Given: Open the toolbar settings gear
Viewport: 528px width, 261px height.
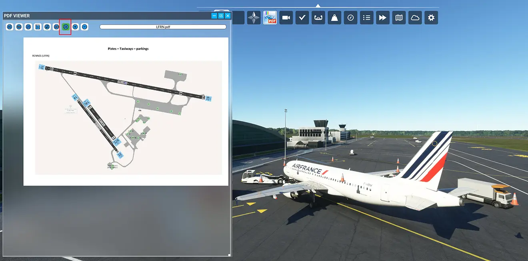Looking at the screenshot, I should (431, 18).
